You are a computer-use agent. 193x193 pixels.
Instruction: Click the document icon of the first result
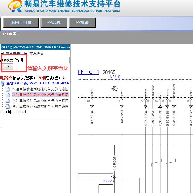click(x=8, y=89)
